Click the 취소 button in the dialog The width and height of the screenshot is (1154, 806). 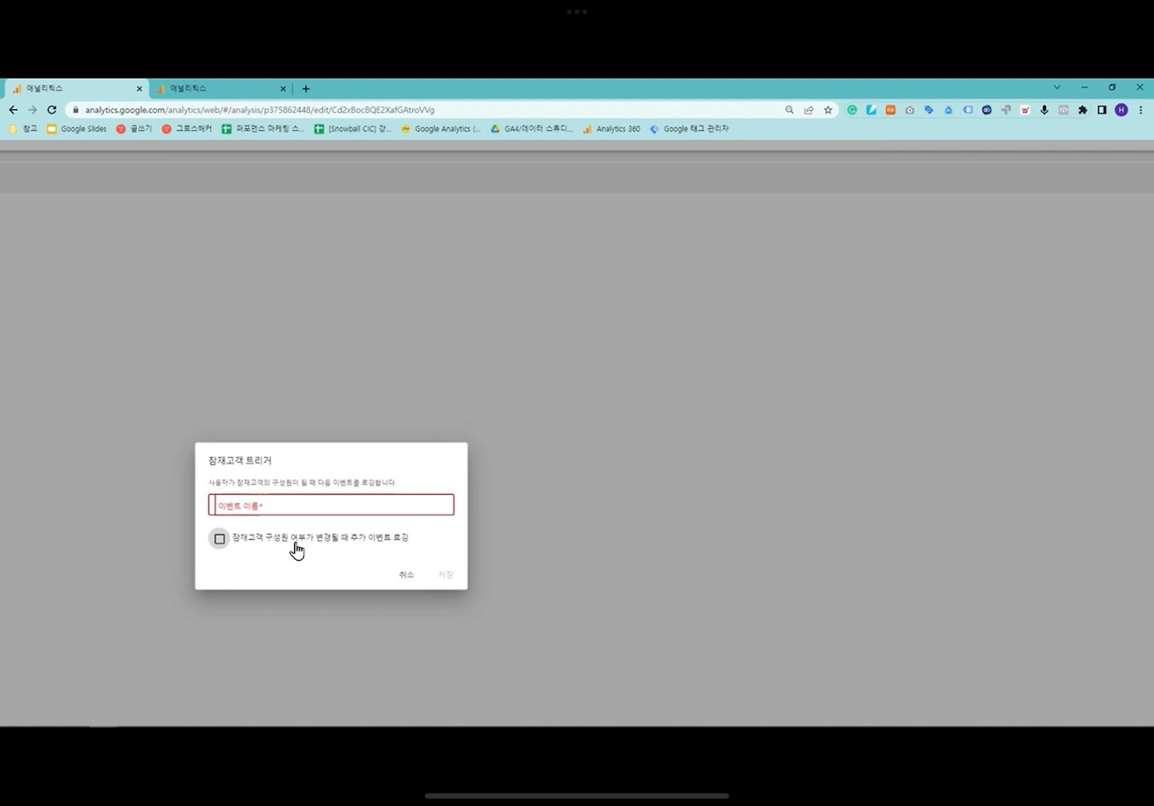pos(407,575)
